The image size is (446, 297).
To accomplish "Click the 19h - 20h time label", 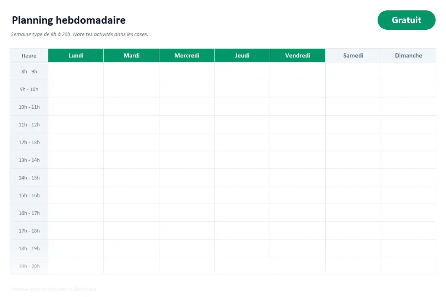I will [x=29, y=266].
